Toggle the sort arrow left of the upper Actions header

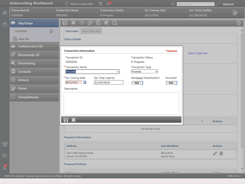pos(202,121)
